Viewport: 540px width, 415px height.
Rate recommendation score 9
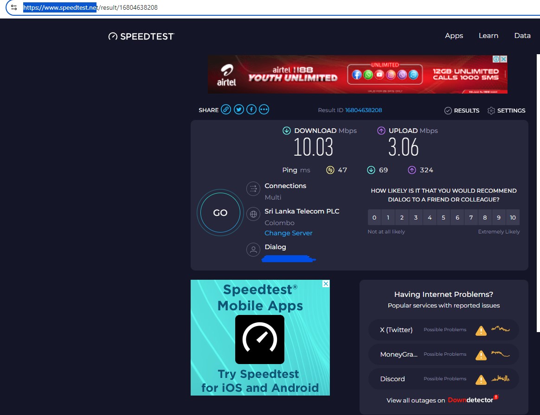(499, 217)
